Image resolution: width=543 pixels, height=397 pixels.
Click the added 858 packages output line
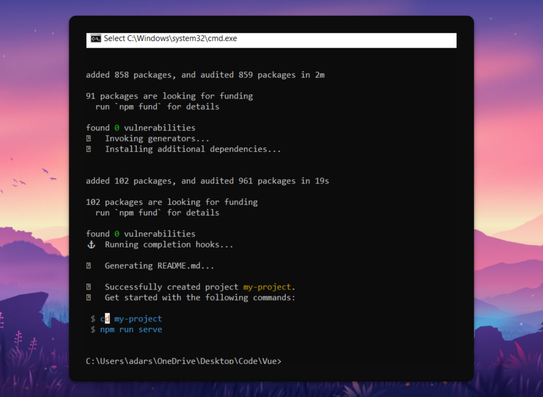(205, 75)
